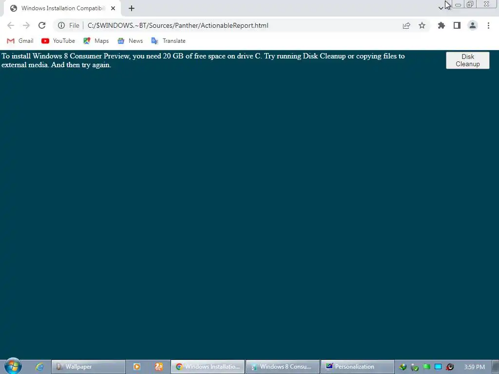Click the safely remove hardware tray icon
The width and height of the screenshot is (499, 374).
pyautogui.click(x=414, y=367)
